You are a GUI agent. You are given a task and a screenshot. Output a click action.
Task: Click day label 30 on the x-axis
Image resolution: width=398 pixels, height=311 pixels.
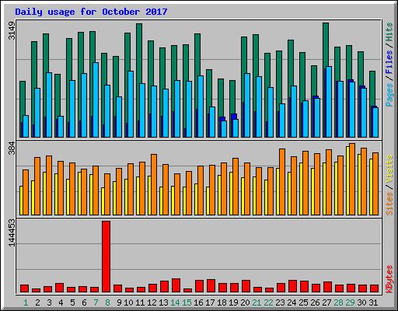pyautogui.click(x=361, y=302)
